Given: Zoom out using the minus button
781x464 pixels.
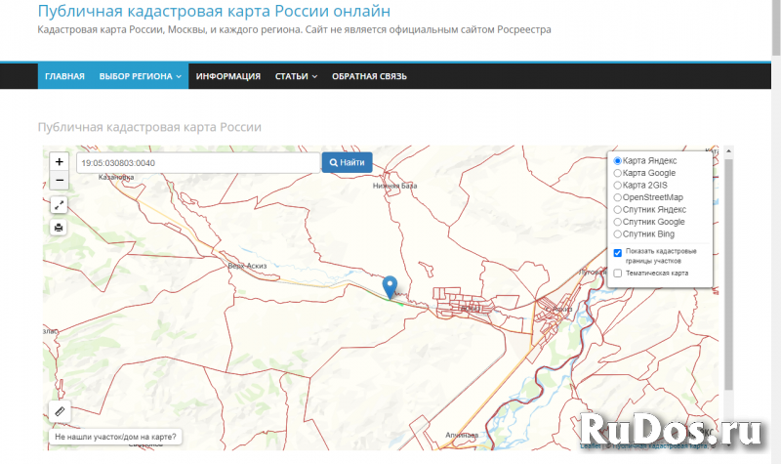Looking at the screenshot, I should [60, 181].
